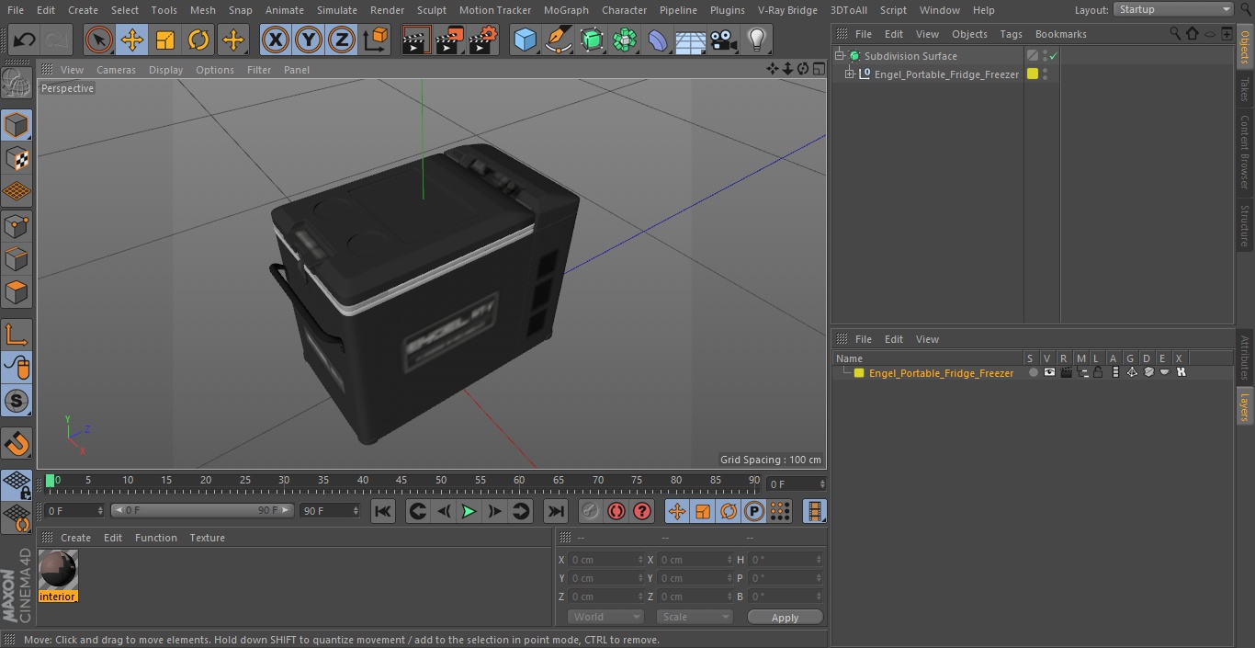Screen dimensions: 1255x648
Task: Toggle layer view visibility for Engel layer
Action: [x=1049, y=373]
